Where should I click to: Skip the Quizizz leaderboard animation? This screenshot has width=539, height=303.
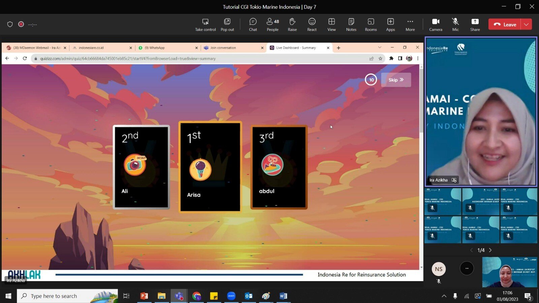(x=396, y=80)
